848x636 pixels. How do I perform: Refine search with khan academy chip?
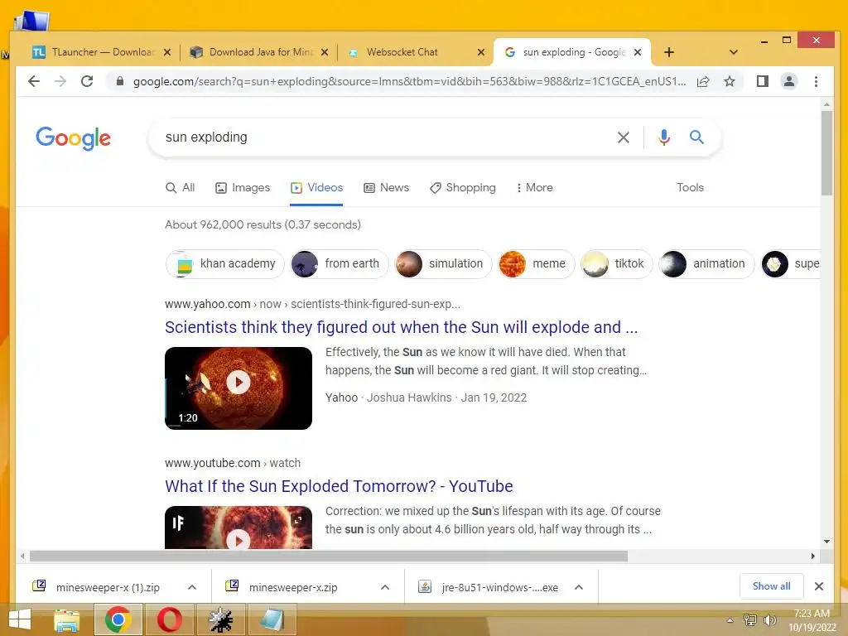(x=225, y=264)
